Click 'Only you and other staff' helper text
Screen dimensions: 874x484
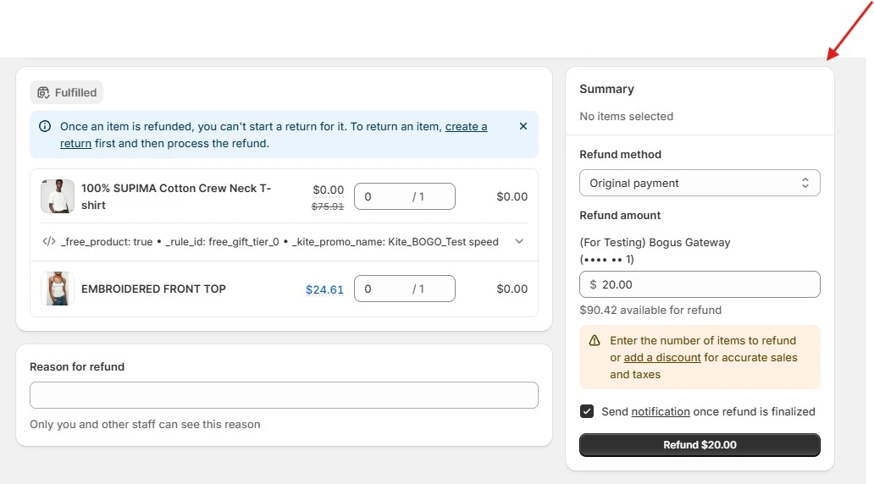tap(145, 425)
